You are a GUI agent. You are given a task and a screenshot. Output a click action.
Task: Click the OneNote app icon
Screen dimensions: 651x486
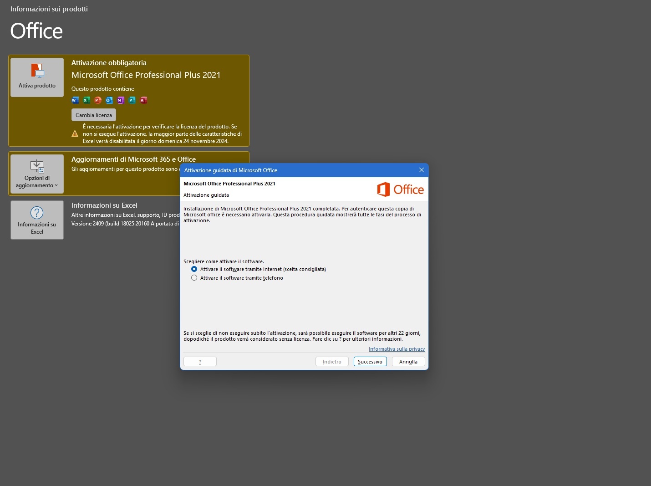121,100
